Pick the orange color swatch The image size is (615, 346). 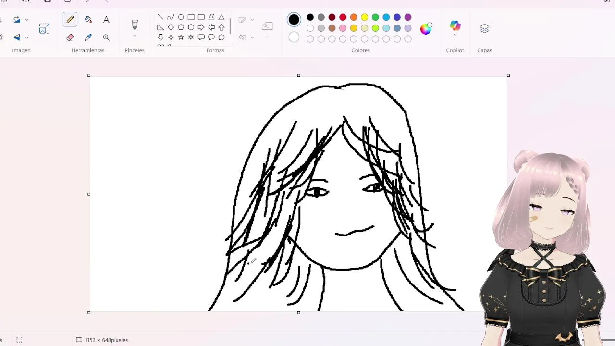click(x=354, y=17)
